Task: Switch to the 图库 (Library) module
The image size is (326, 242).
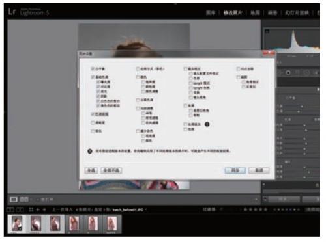Action: click(x=211, y=13)
